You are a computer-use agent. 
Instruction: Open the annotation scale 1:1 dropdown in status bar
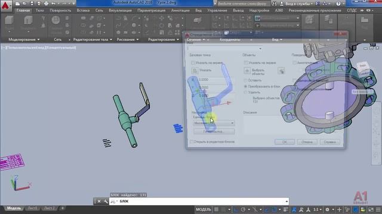[317, 209]
